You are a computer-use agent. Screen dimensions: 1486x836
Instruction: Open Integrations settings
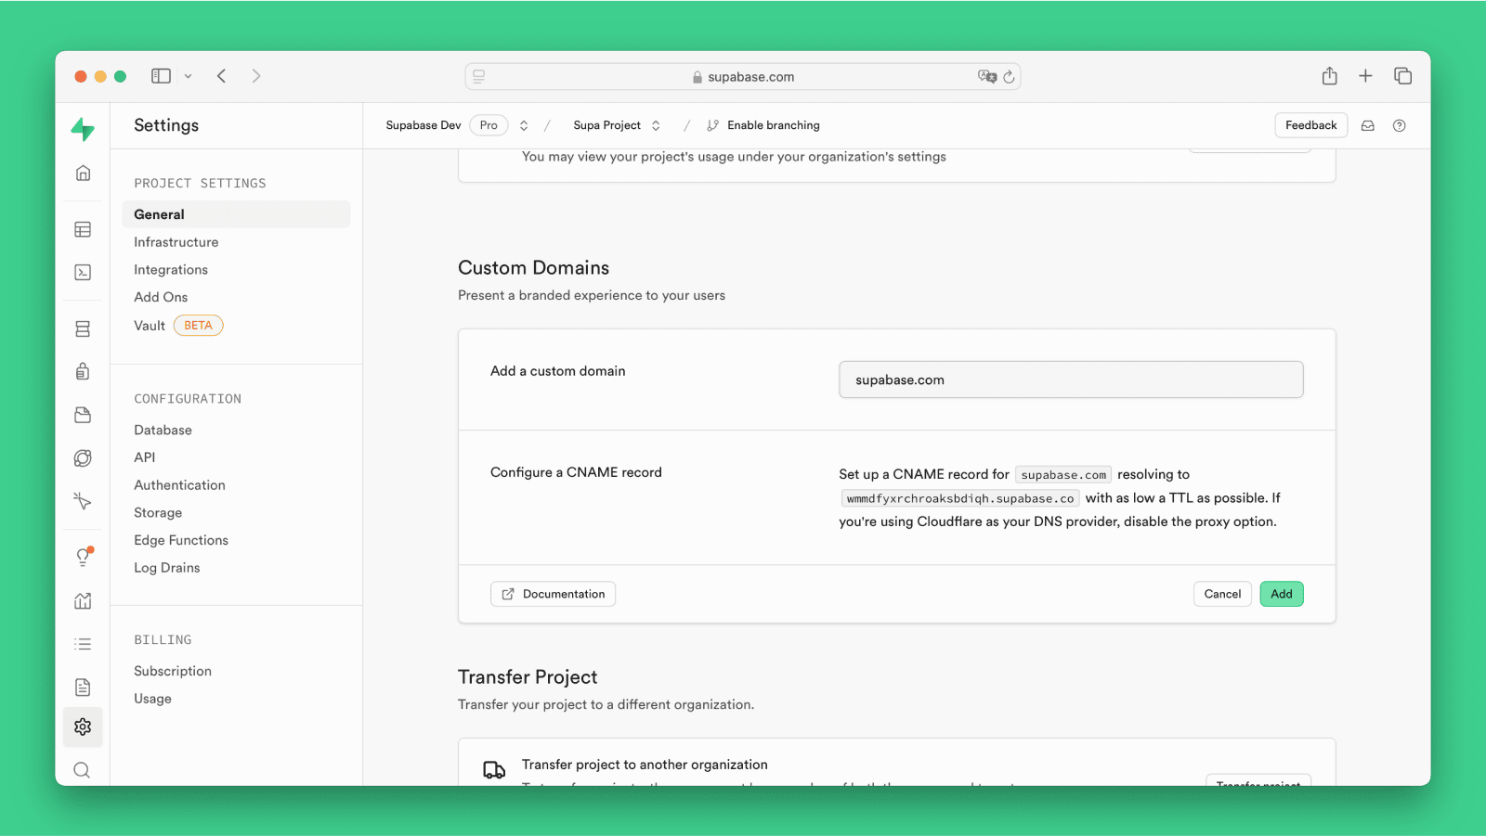pos(171,270)
